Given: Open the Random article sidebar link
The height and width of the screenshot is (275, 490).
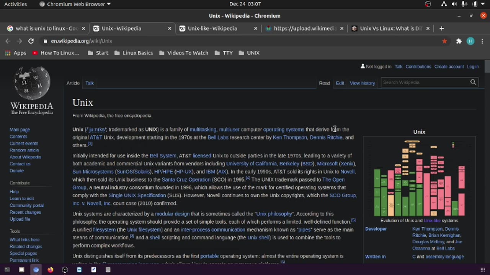Looking at the screenshot, I should pos(24,150).
